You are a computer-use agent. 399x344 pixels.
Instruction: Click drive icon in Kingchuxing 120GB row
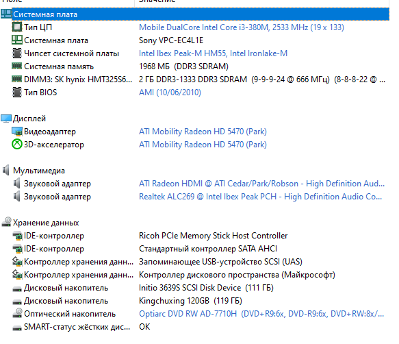(17, 302)
